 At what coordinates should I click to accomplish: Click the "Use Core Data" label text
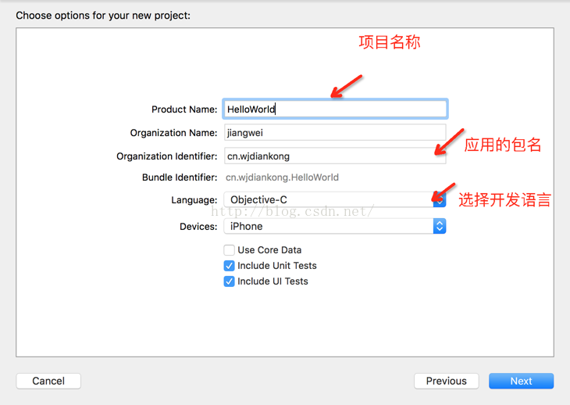point(269,250)
